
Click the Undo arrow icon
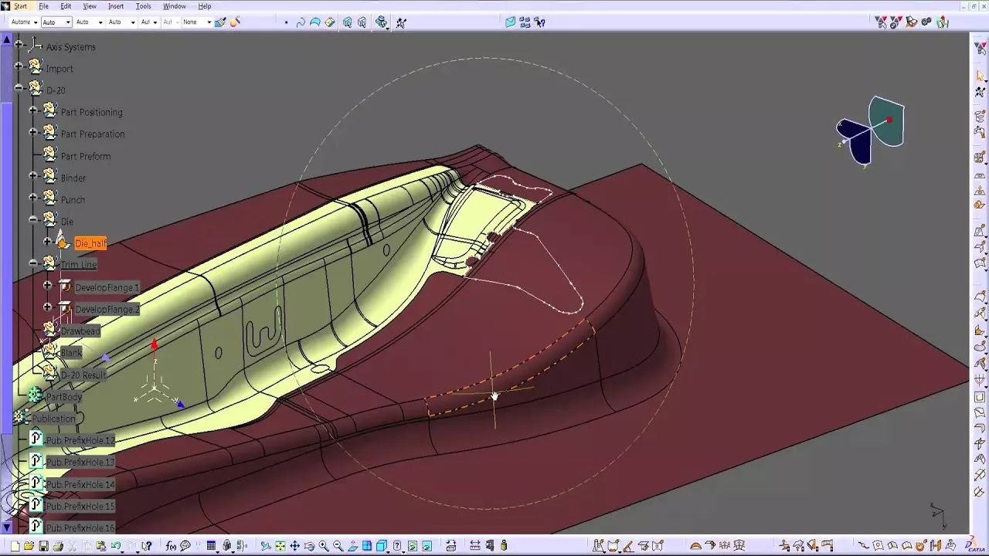(116, 546)
